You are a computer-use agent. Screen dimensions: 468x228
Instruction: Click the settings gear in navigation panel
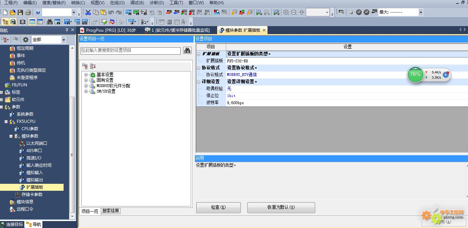point(26,40)
